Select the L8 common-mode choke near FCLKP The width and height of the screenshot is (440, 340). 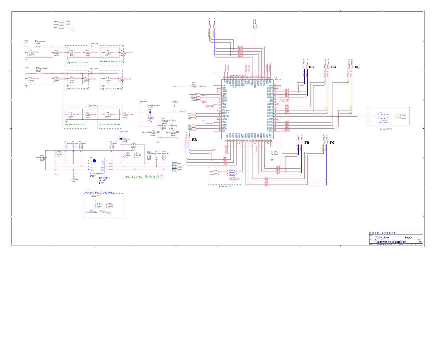click(232, 173)
